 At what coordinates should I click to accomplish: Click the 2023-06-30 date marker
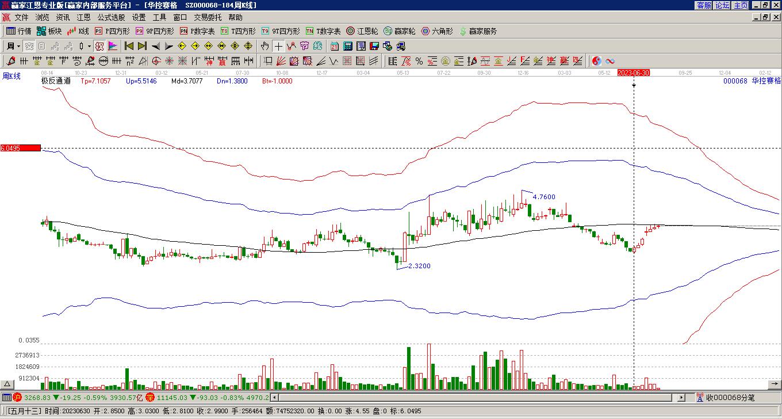coord(634,73)
